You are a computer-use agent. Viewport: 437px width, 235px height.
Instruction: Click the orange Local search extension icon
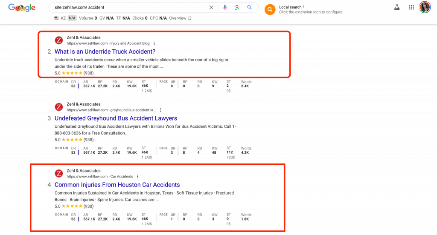270,9
